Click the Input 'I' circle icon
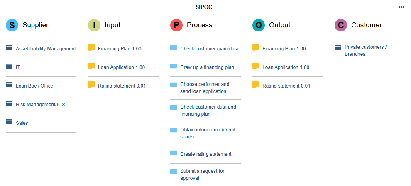 point(94,25)
